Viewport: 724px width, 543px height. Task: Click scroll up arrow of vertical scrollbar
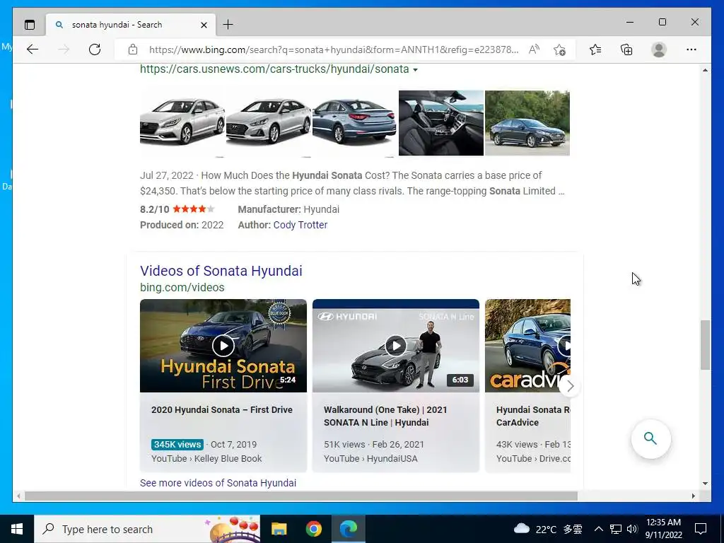click(705, 70)
